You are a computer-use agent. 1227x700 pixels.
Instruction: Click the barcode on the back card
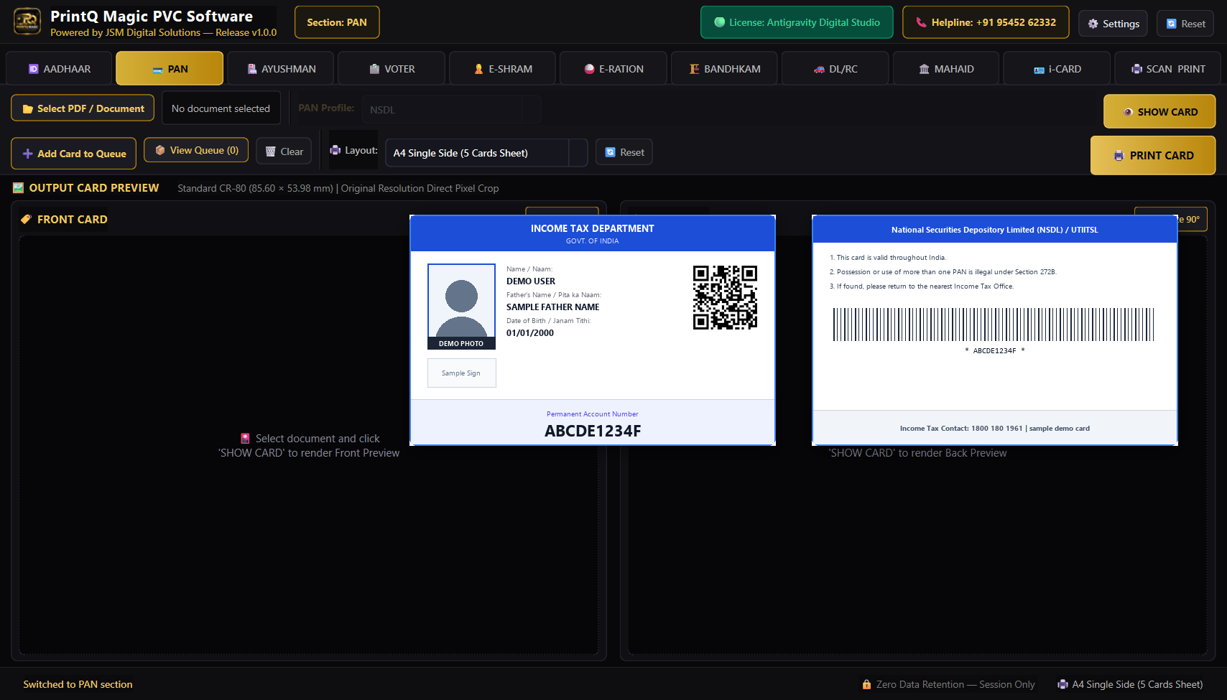[x=994, y=325]
